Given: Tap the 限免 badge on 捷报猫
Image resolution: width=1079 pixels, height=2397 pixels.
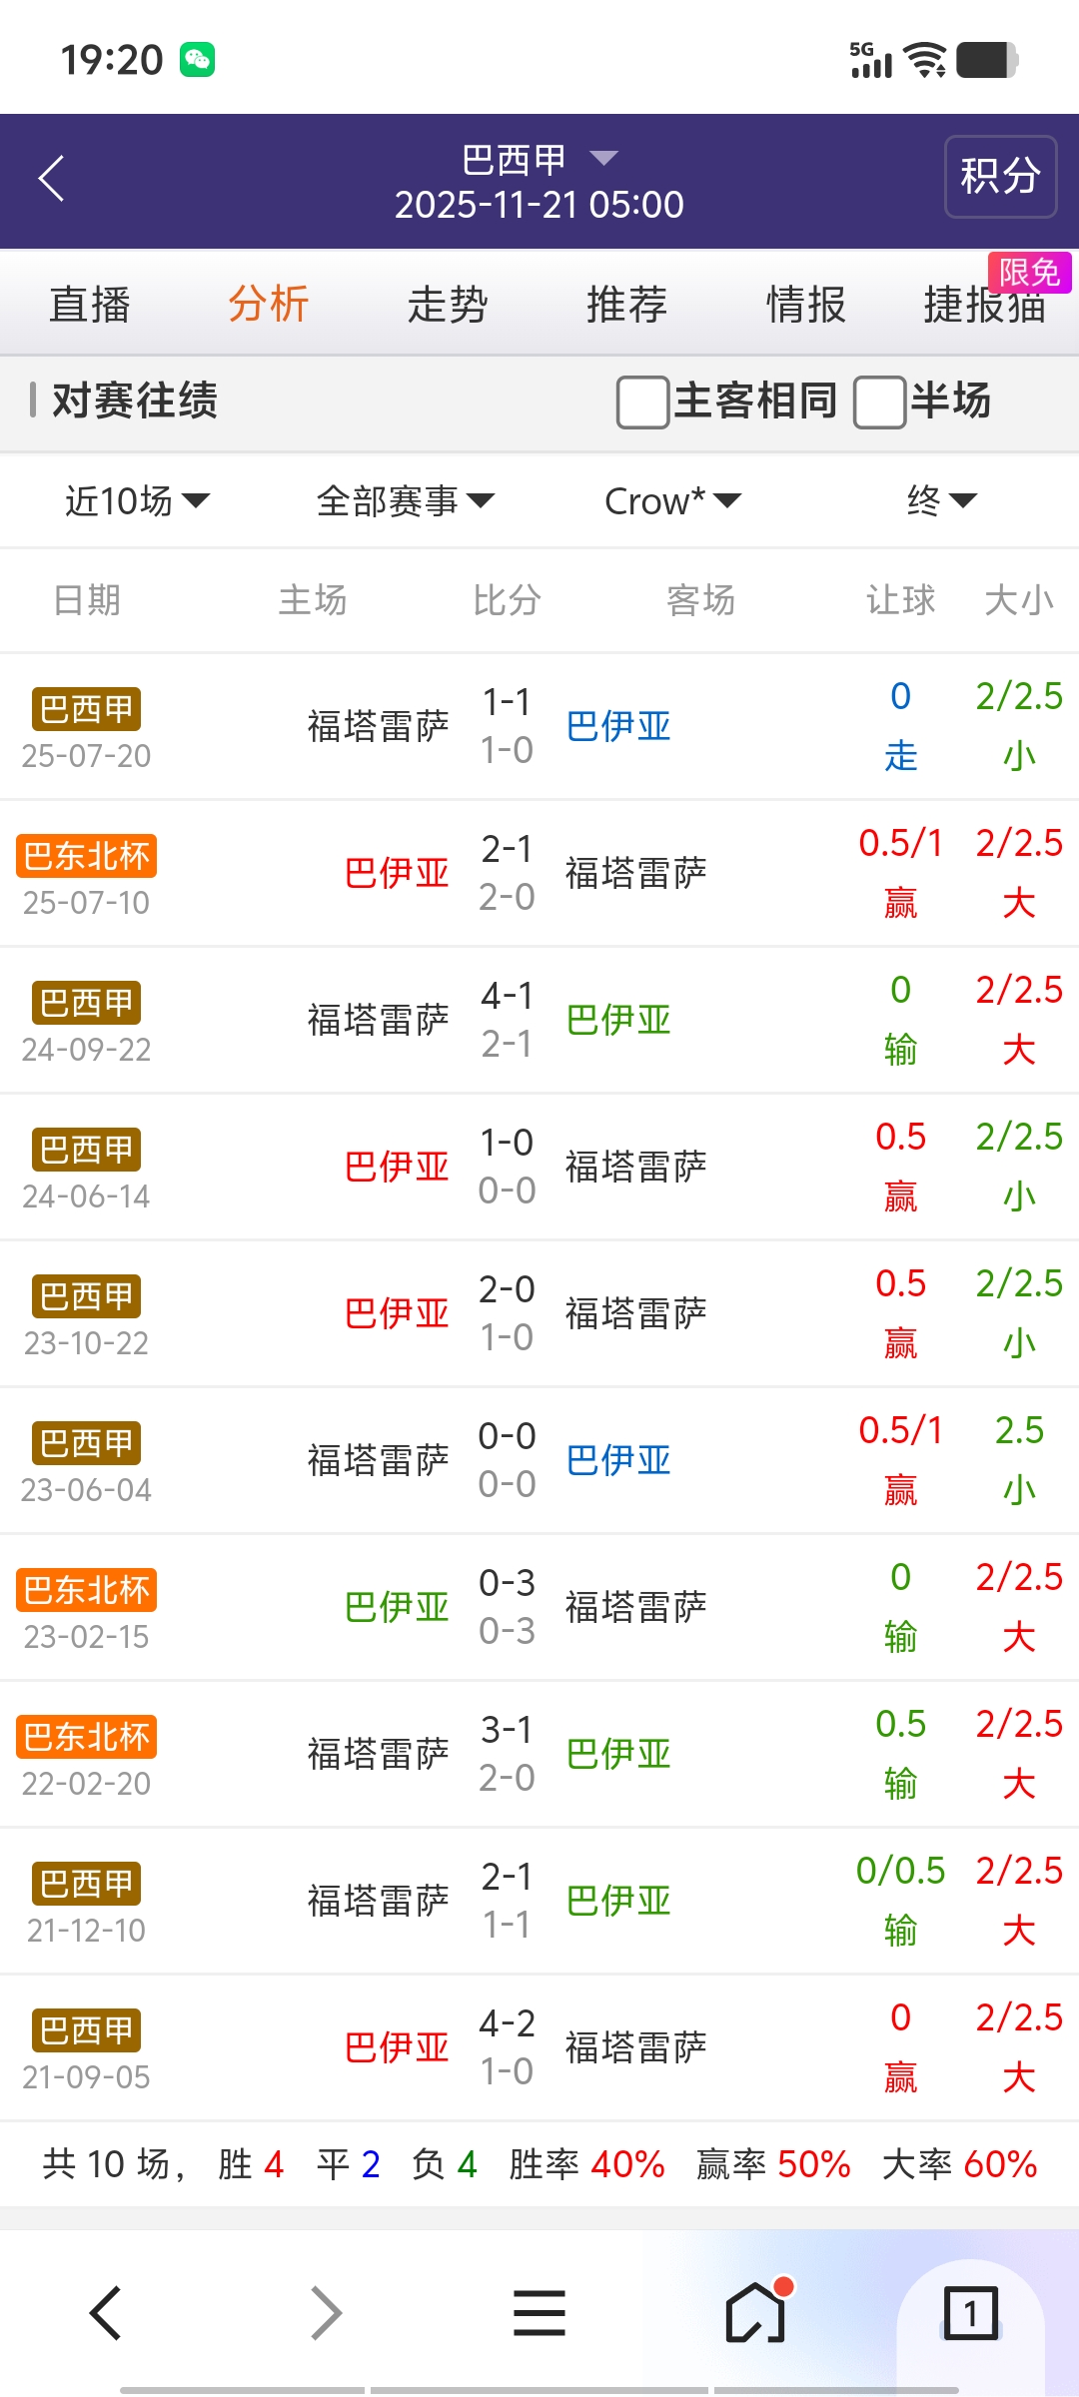Looking at the screenshot, I should (x=1029, y=273).
